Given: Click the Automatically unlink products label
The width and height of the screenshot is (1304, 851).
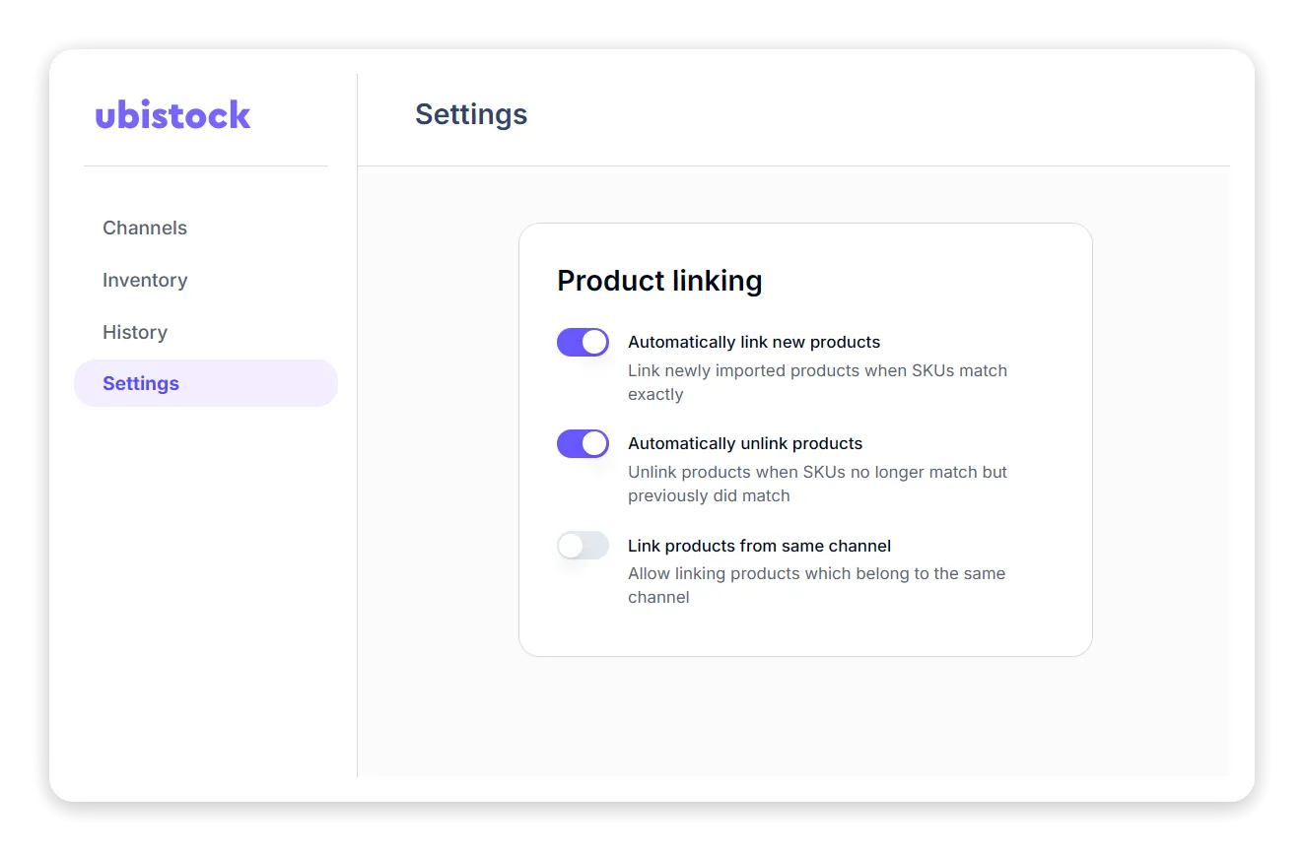Looking at the screenshot, I should click(x=745, y=443).
